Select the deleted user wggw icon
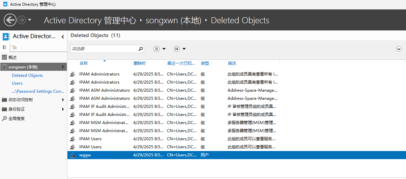The image size is (406, 179). 72,155
